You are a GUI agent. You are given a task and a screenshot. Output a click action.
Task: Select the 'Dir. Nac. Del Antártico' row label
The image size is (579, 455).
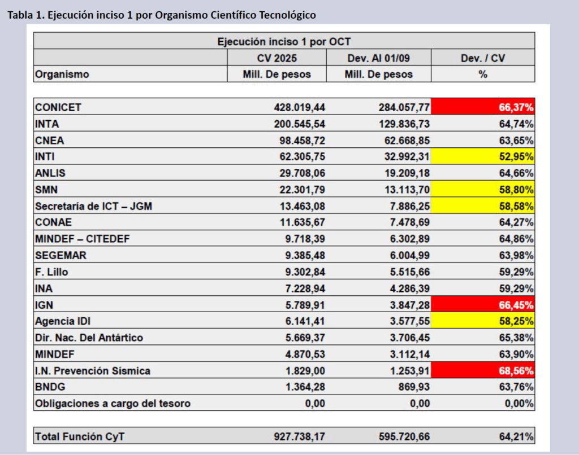89,338
